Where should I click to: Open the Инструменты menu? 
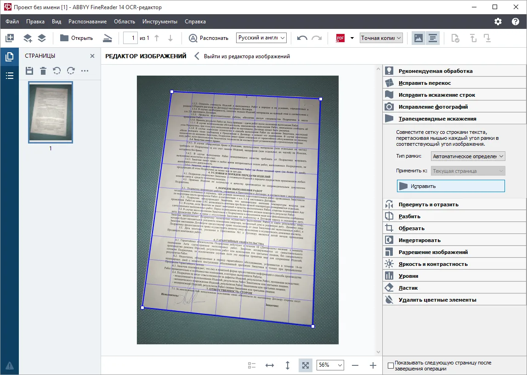click(159, 22)
